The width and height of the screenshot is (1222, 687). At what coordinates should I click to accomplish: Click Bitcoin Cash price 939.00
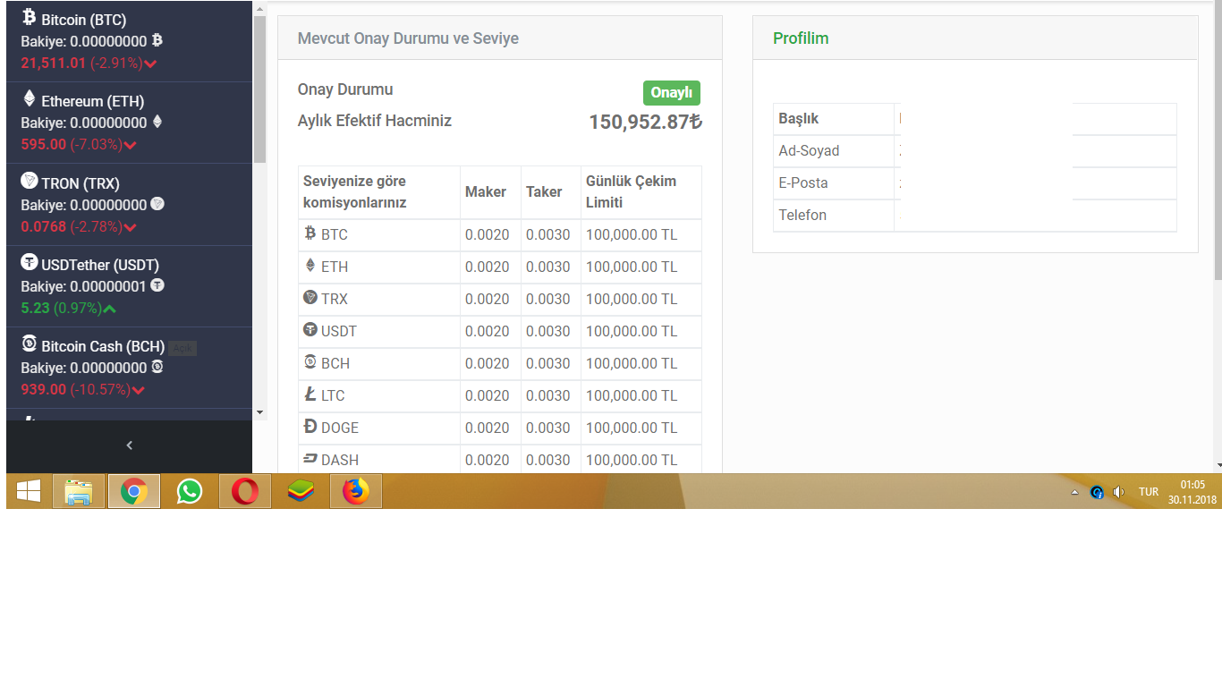[44, 390]
